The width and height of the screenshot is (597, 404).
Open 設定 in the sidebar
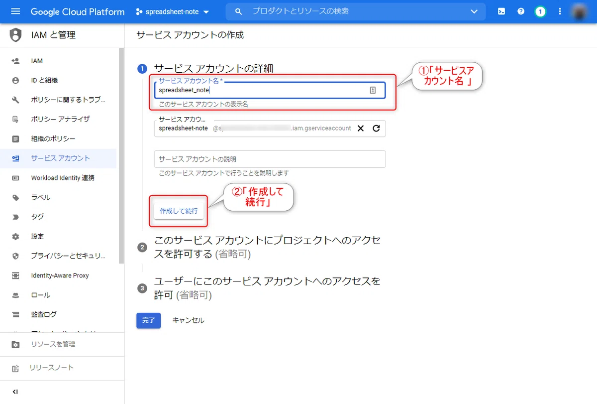(x=58, y=236)
